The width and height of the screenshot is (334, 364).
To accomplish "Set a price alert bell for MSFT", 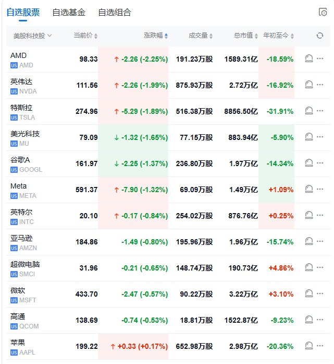I will (x=309, y=293).
